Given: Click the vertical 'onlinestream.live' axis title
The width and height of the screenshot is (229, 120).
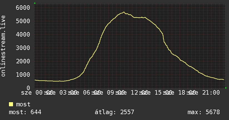Looking at the screenshot, I should pyautogui.click(x=3, y=46).
